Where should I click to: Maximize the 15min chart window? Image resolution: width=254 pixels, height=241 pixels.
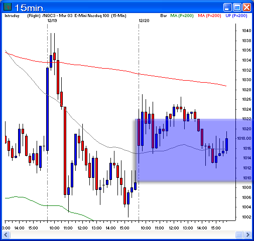click(237, 8)
